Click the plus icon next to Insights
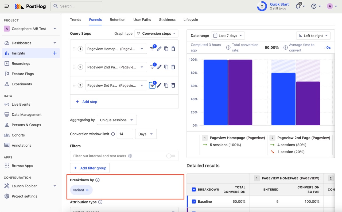 (x=55, y=53)
